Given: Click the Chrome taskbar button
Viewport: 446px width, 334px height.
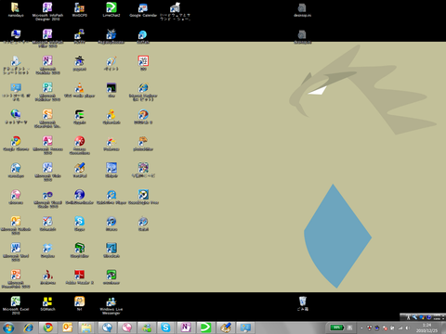Looking at the screenshot, I should pos(47,328).
